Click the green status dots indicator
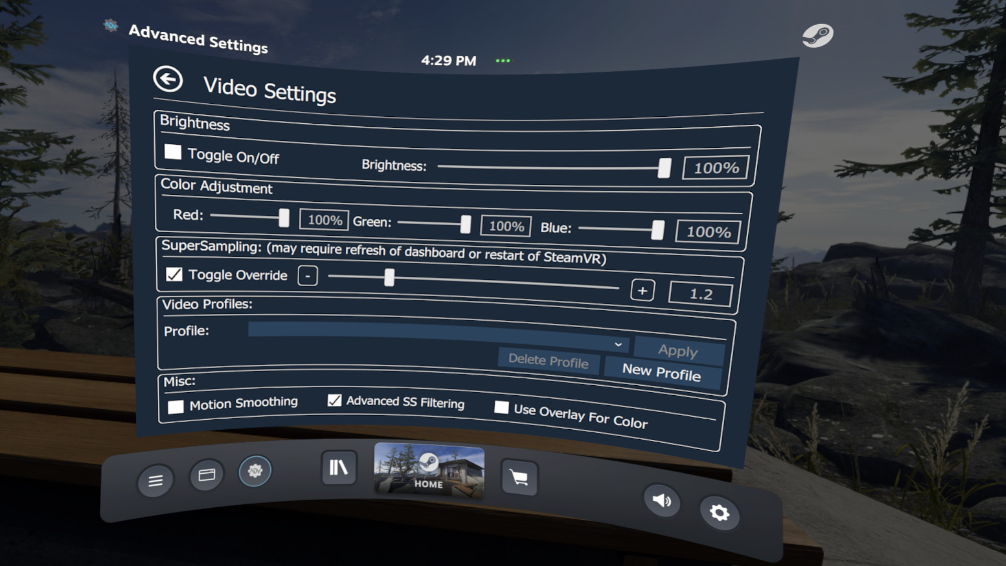This screenshot has height=566, width=1006. [503, 61]
